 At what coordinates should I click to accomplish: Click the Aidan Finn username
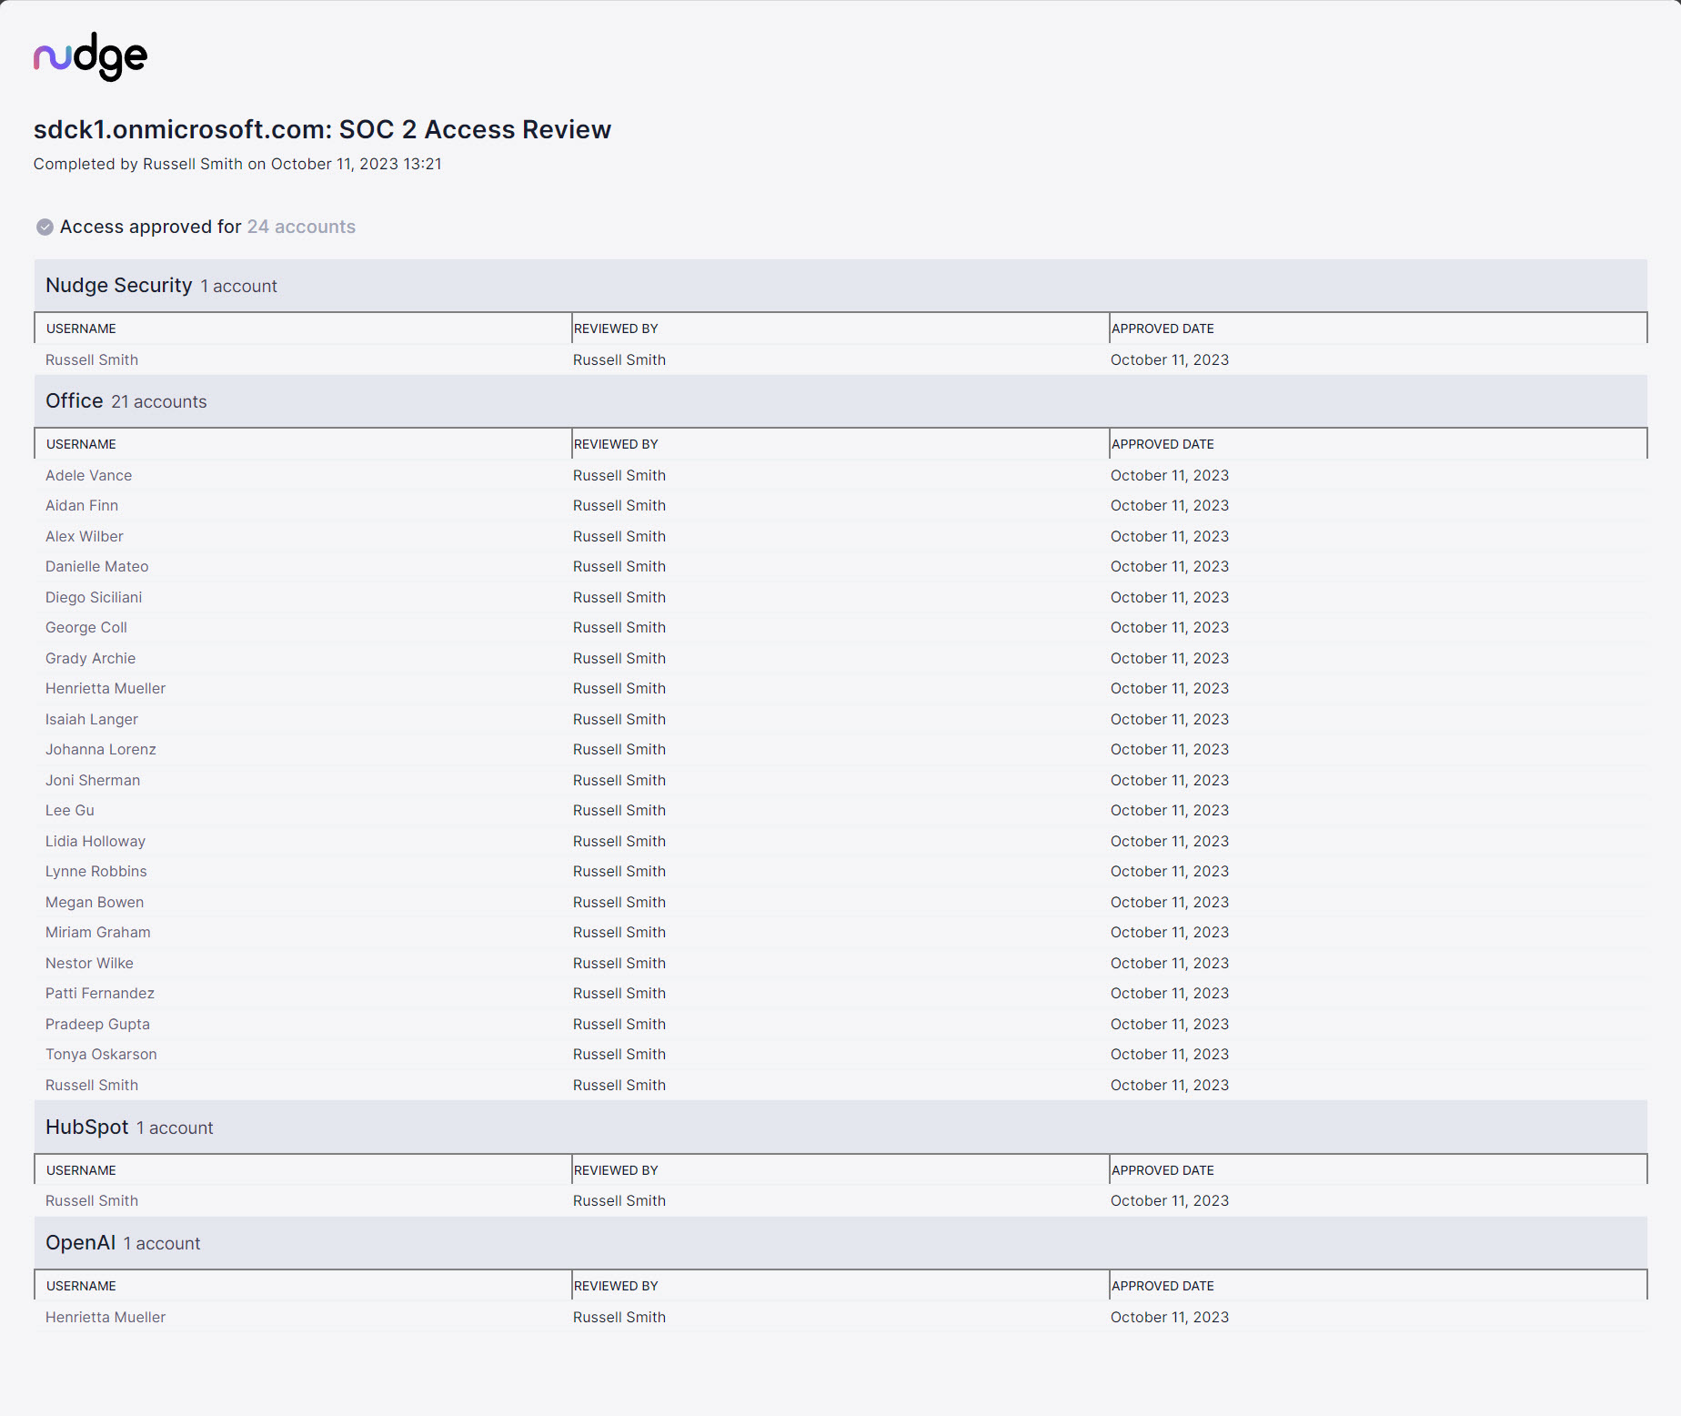[x=82, y=505]
